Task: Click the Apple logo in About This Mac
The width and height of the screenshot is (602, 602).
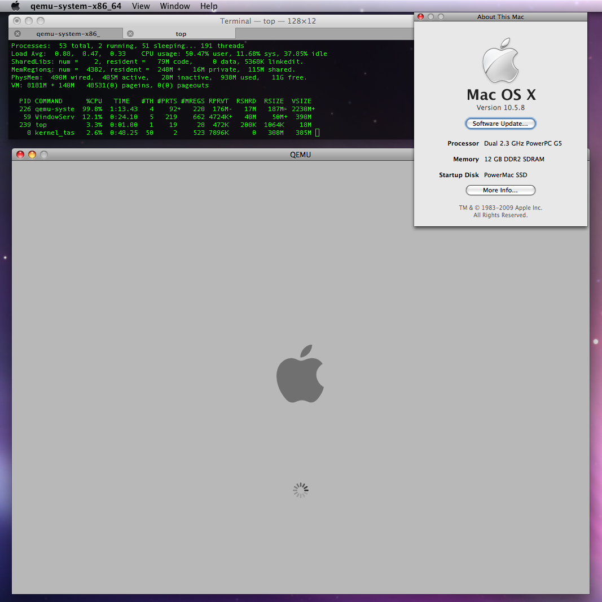Action: pos(500,60)
